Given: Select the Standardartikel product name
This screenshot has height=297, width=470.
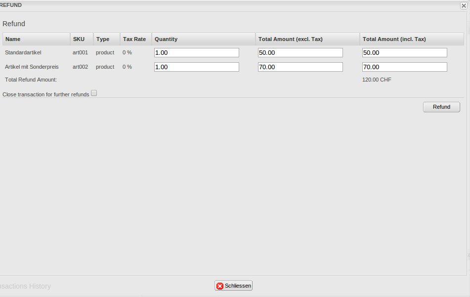Looking at the screenshot, I should point(23,52).
